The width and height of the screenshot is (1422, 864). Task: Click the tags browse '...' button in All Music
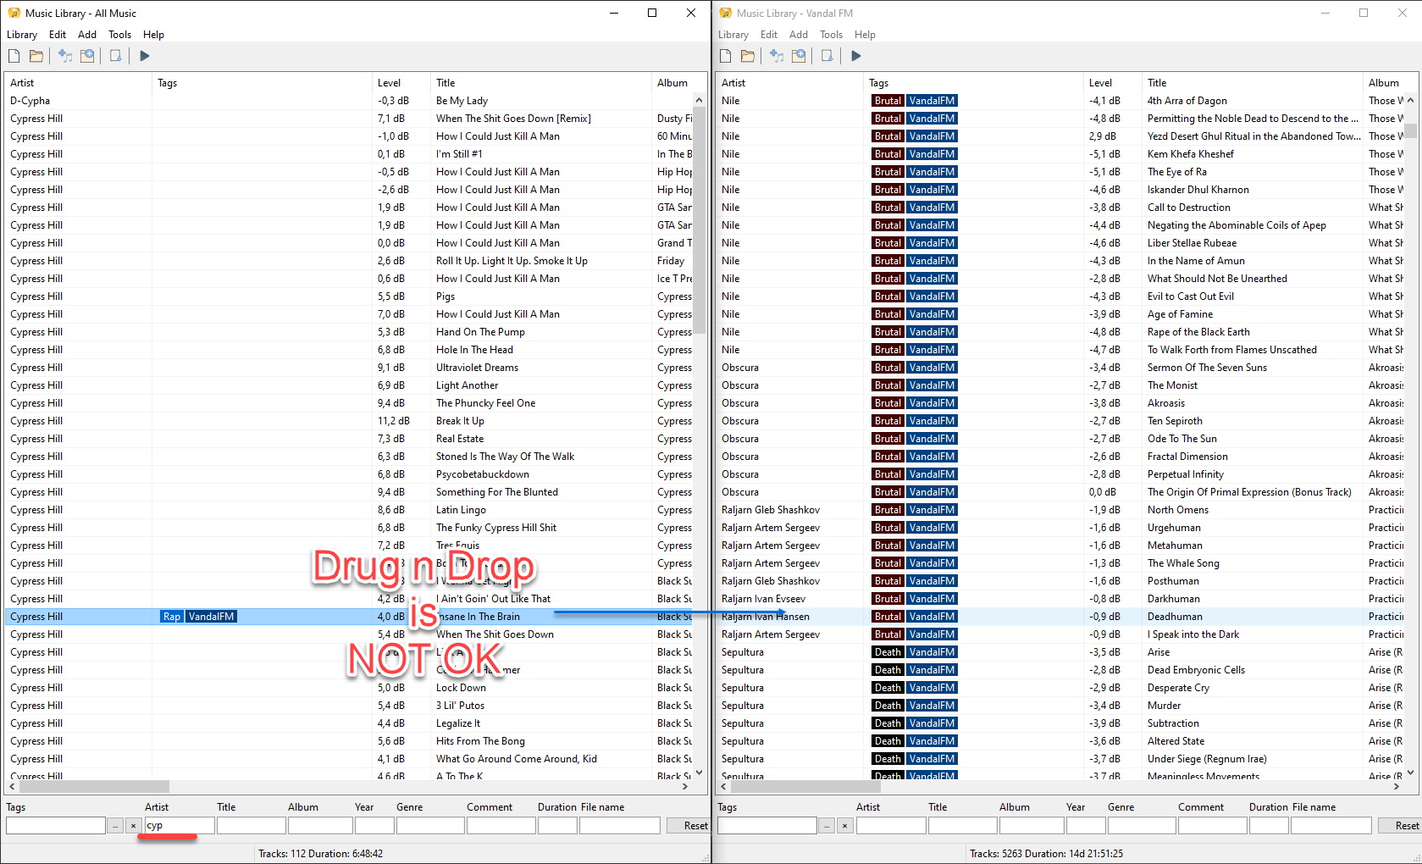(116, 826)
